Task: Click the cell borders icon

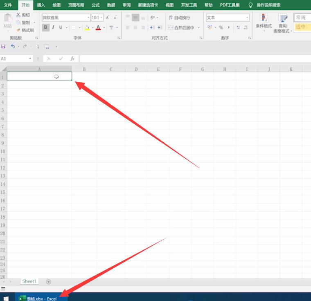Action: point(74,27)
